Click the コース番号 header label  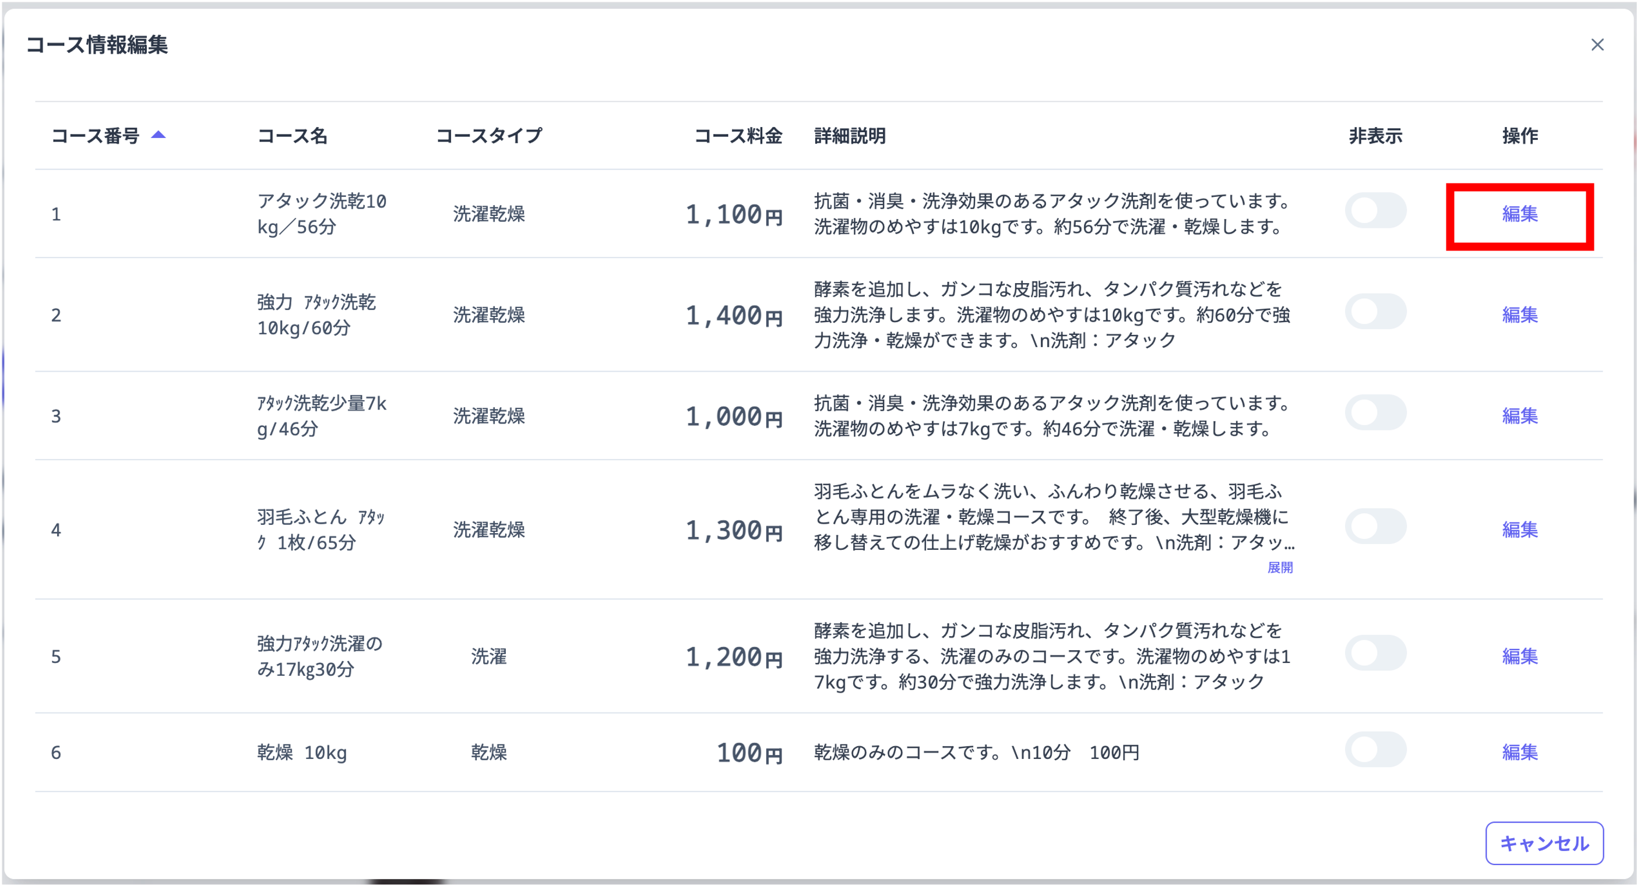[x=96, y=136]
